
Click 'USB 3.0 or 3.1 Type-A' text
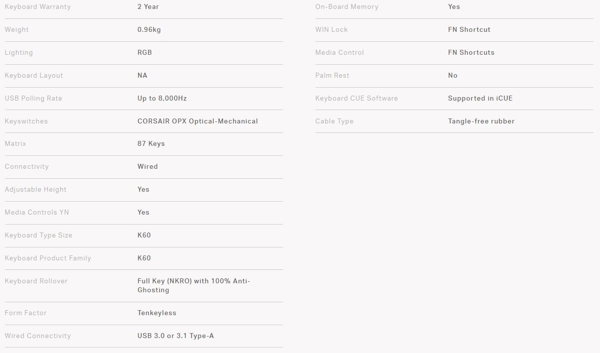175,336
